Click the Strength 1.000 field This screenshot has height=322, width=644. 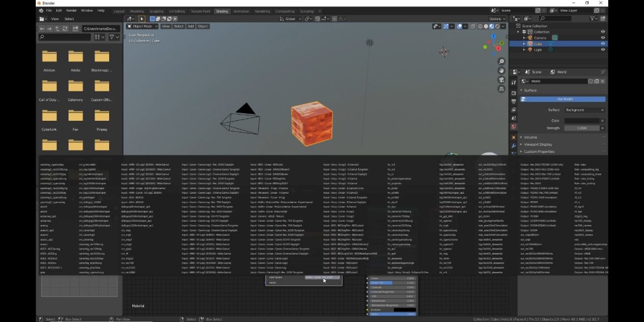point(582,128)
